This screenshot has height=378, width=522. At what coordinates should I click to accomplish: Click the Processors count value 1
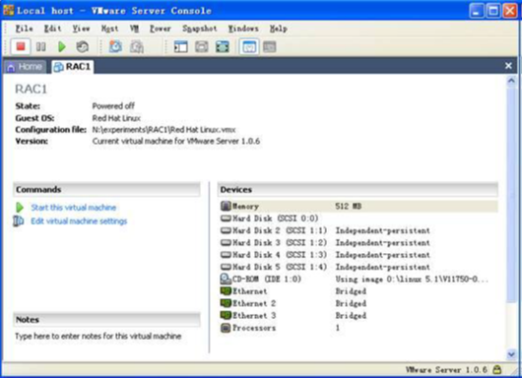tap(337, 328)
